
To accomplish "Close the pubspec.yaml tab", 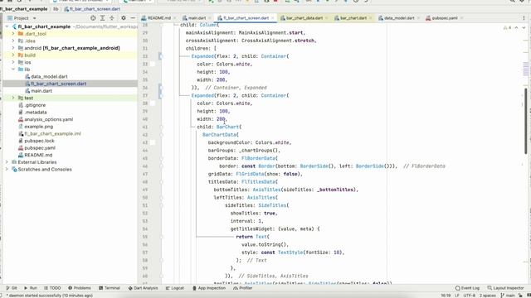I will tap(461, 18).
